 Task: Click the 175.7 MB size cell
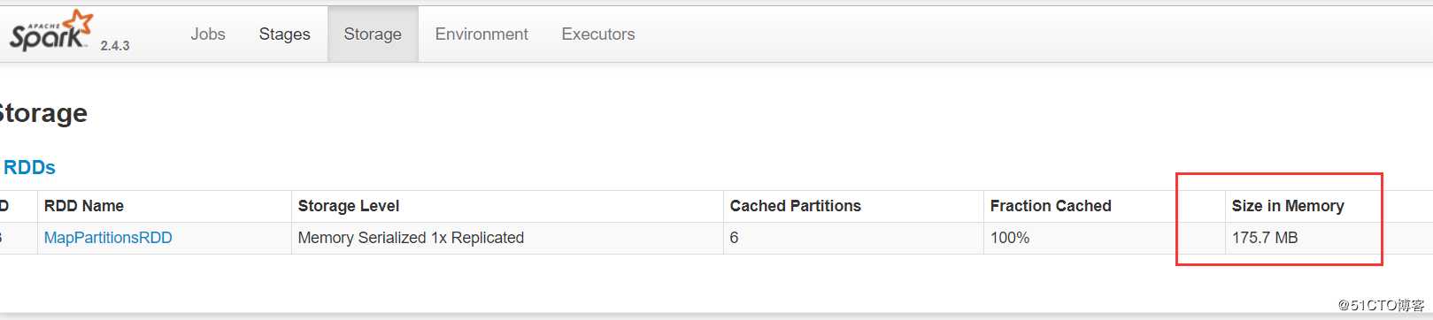coord(1329,238)
